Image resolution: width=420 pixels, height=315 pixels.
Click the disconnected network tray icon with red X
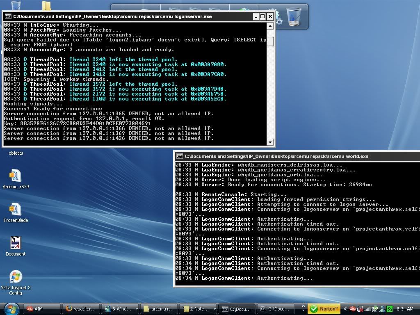point(360,309)
